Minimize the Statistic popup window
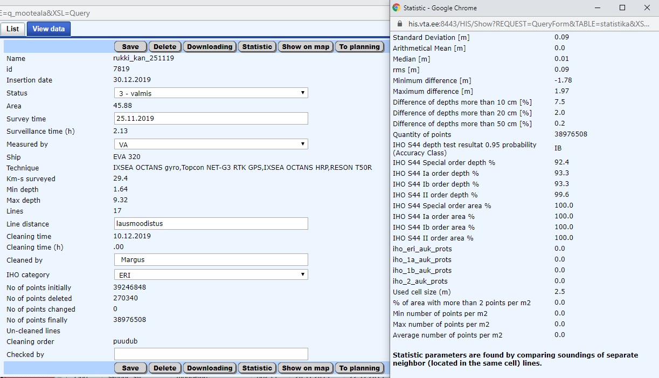 [x=598, y=8]
